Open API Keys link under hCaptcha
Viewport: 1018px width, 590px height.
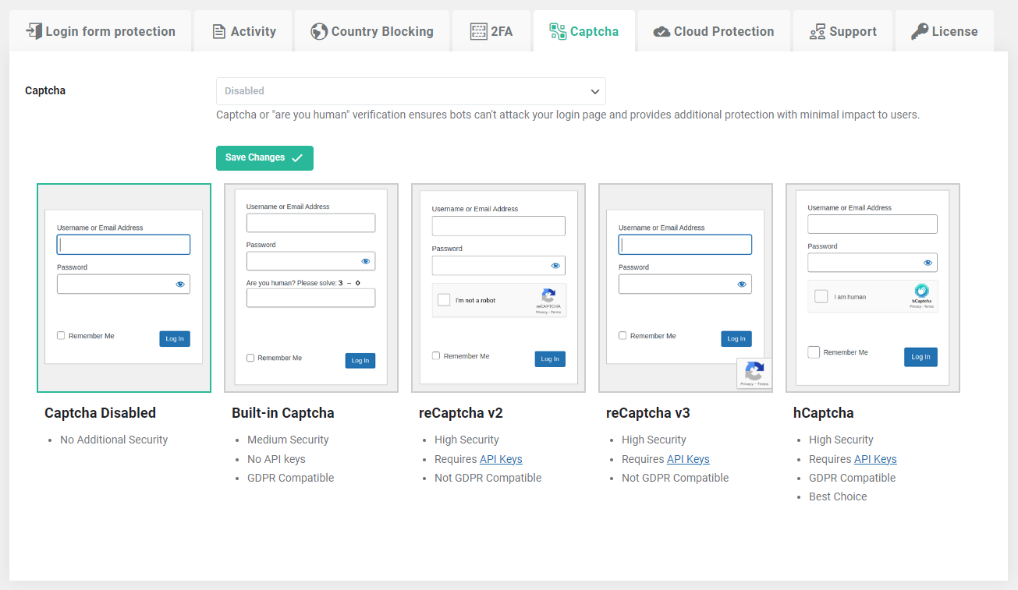tap(875, 459)
